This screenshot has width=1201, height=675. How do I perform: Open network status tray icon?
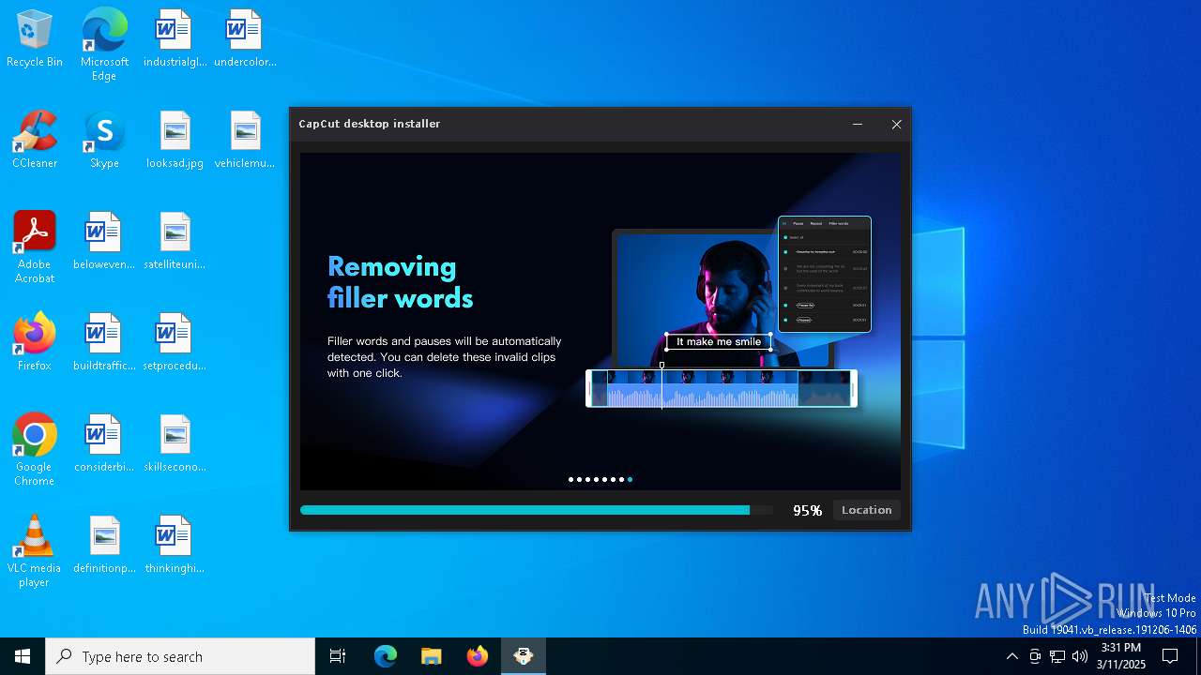[x=1057, y=656]
